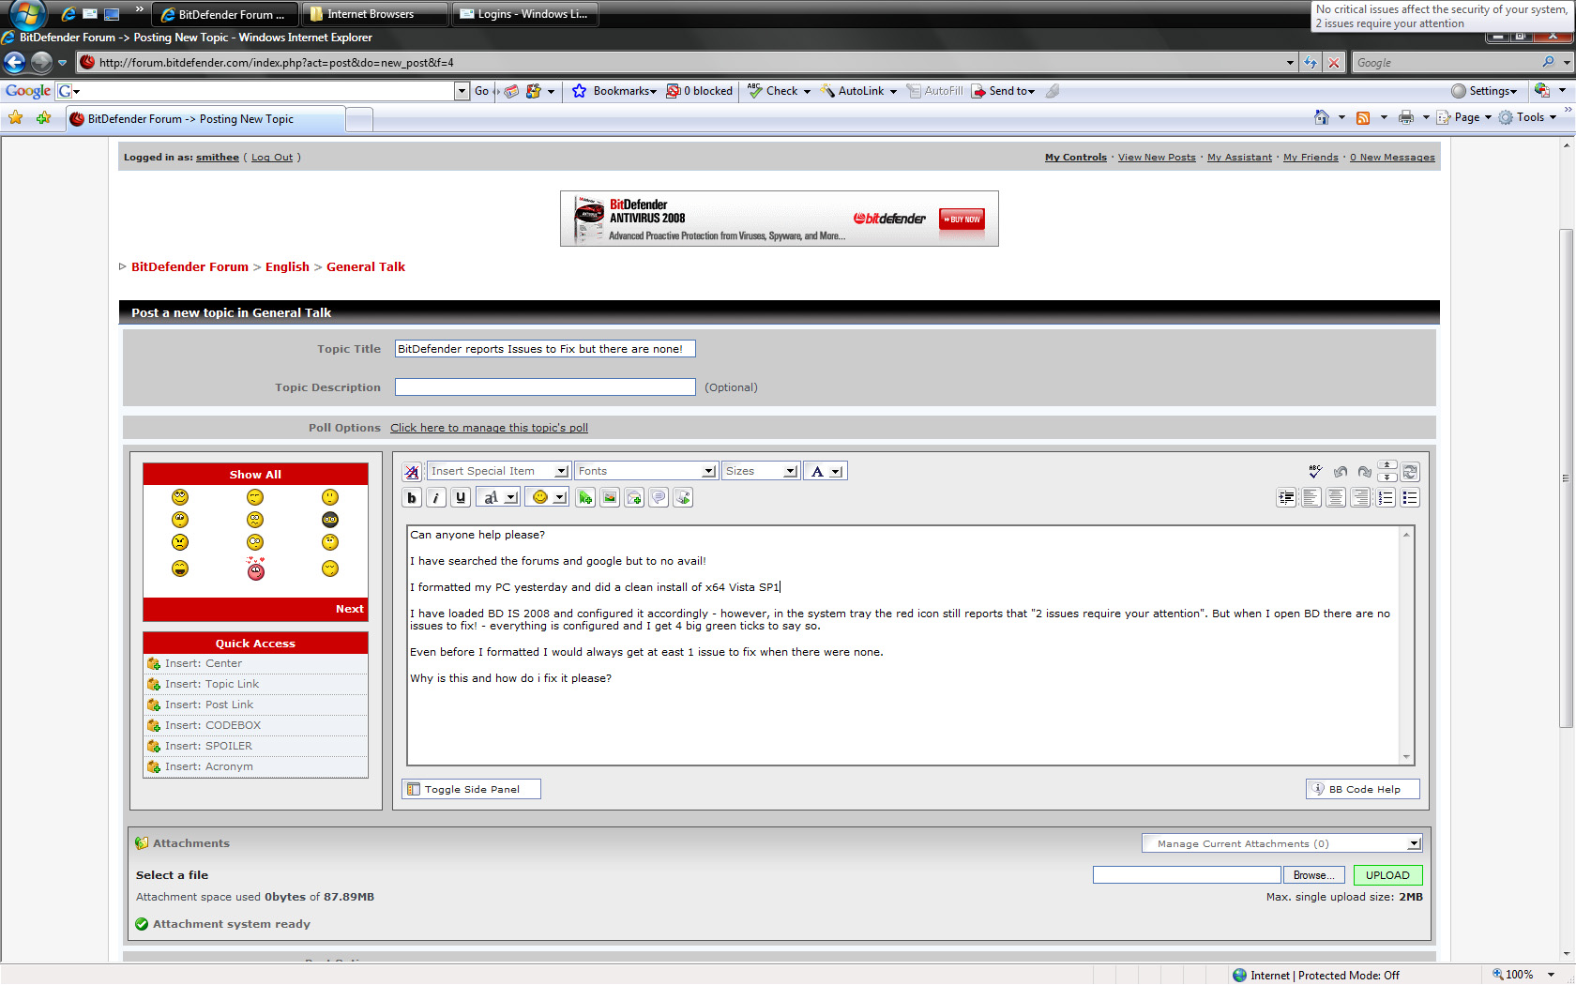Open the Bookmarks menu on Google toolbar
This screenshot has width=1576, height=985.
[614, 91]
